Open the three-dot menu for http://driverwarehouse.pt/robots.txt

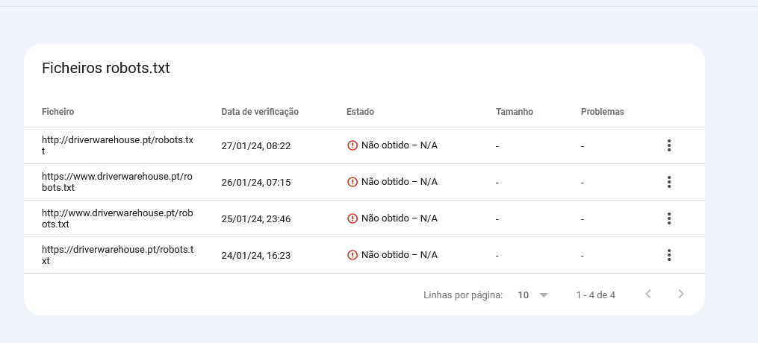(669, 145)
